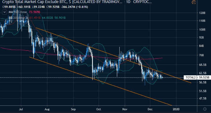
Task: Select the magenta 365 moving average line
Action: pos(82,56)
